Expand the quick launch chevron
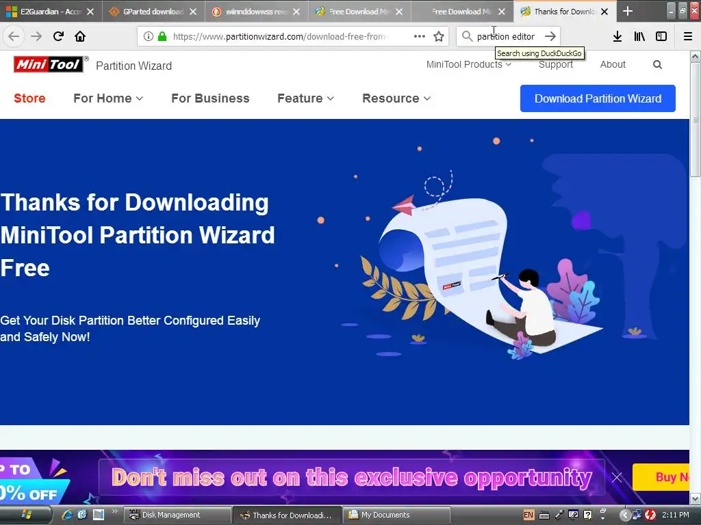 click(x=114, y=511)
